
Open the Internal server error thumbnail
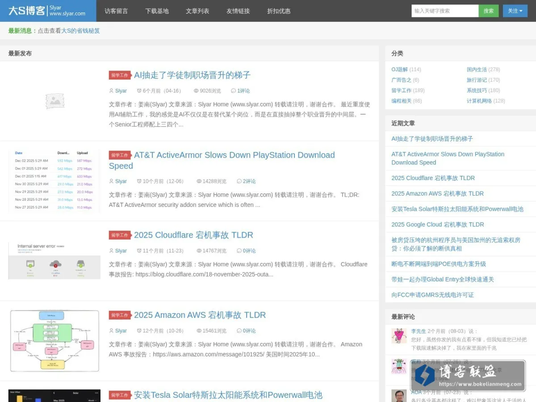[x=54, y=261]
